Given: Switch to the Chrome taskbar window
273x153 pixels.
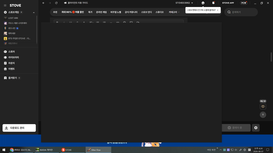Looking at the screenshot, I should click(x=21, y=150).
